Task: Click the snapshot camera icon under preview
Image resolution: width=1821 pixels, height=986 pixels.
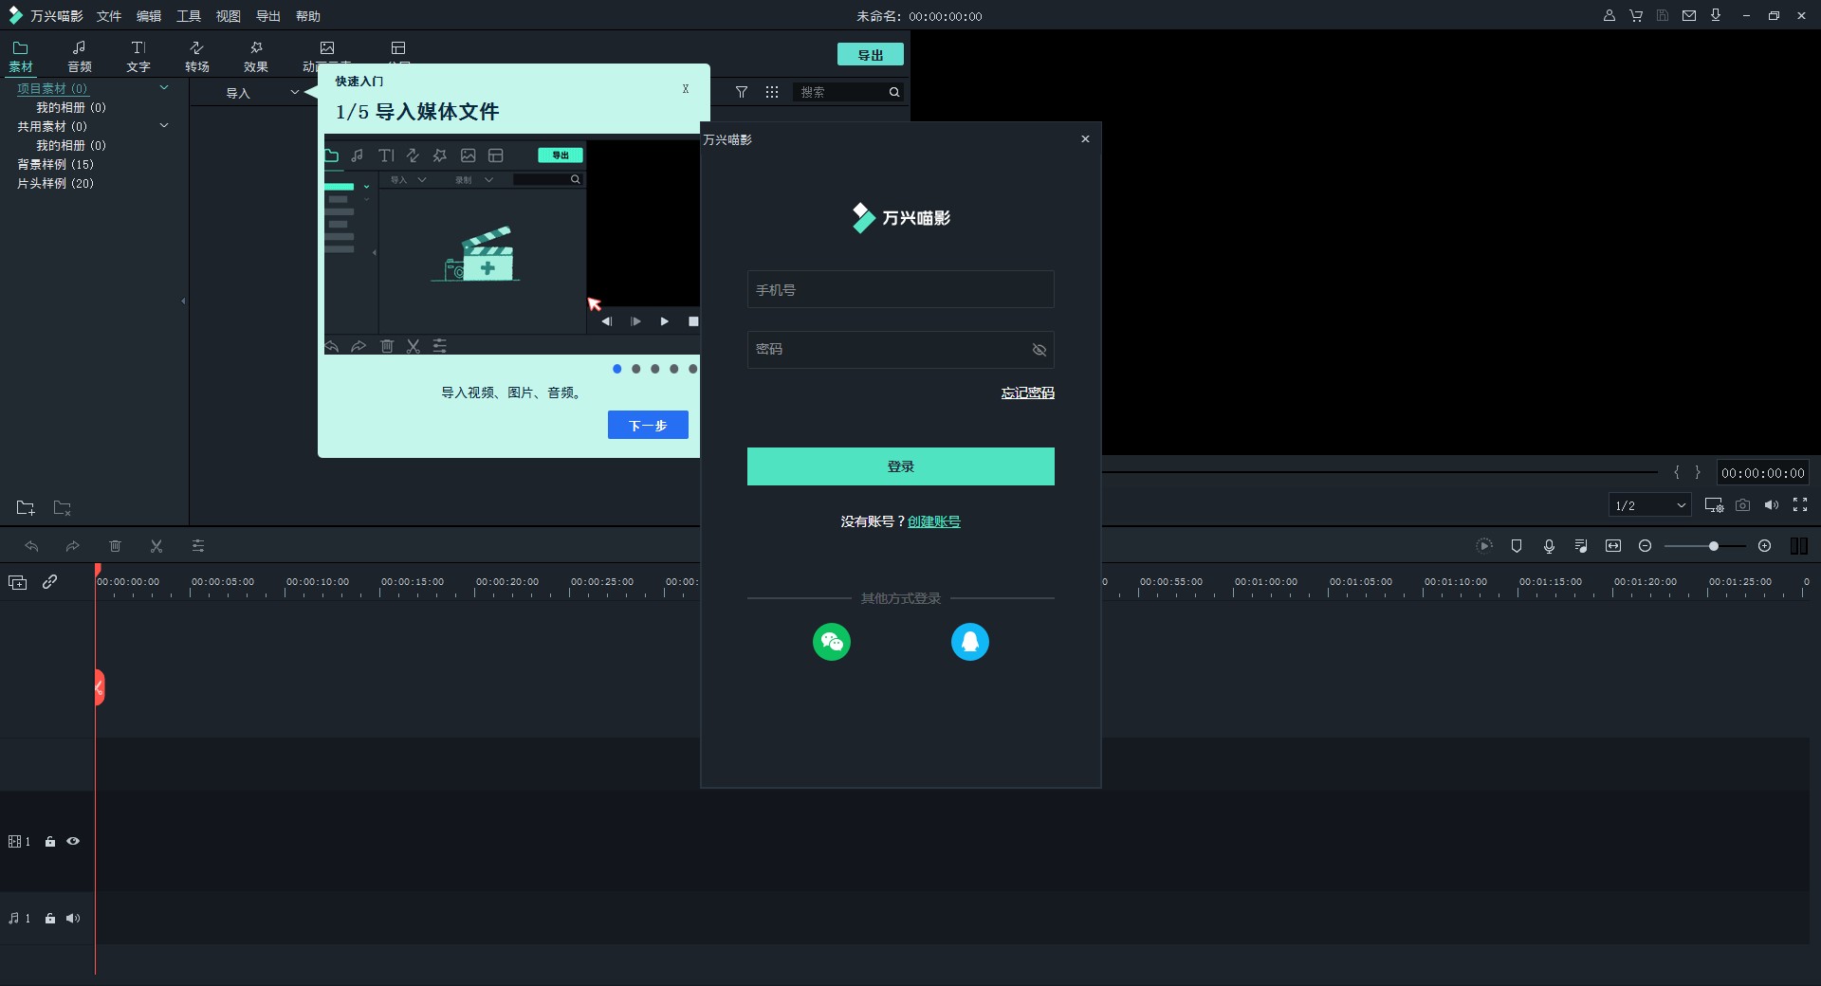Action: [1742, 505]
